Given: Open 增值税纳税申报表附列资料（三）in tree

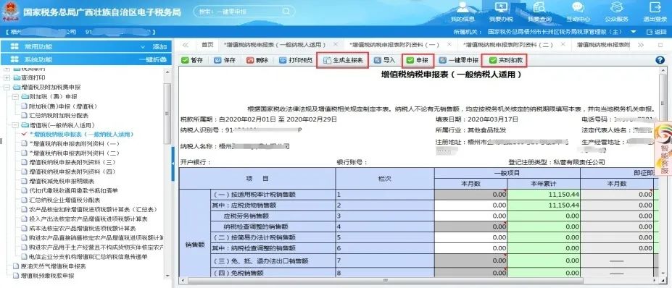Looking at the screenshot, I should 72,162.
